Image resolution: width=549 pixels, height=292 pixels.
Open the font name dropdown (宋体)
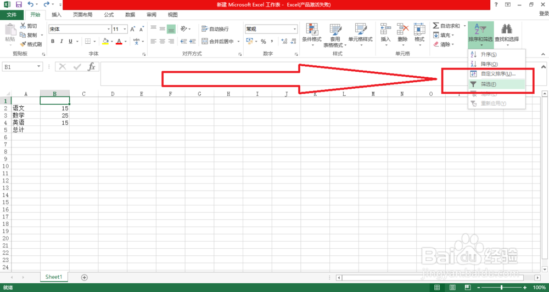point(109,30)
